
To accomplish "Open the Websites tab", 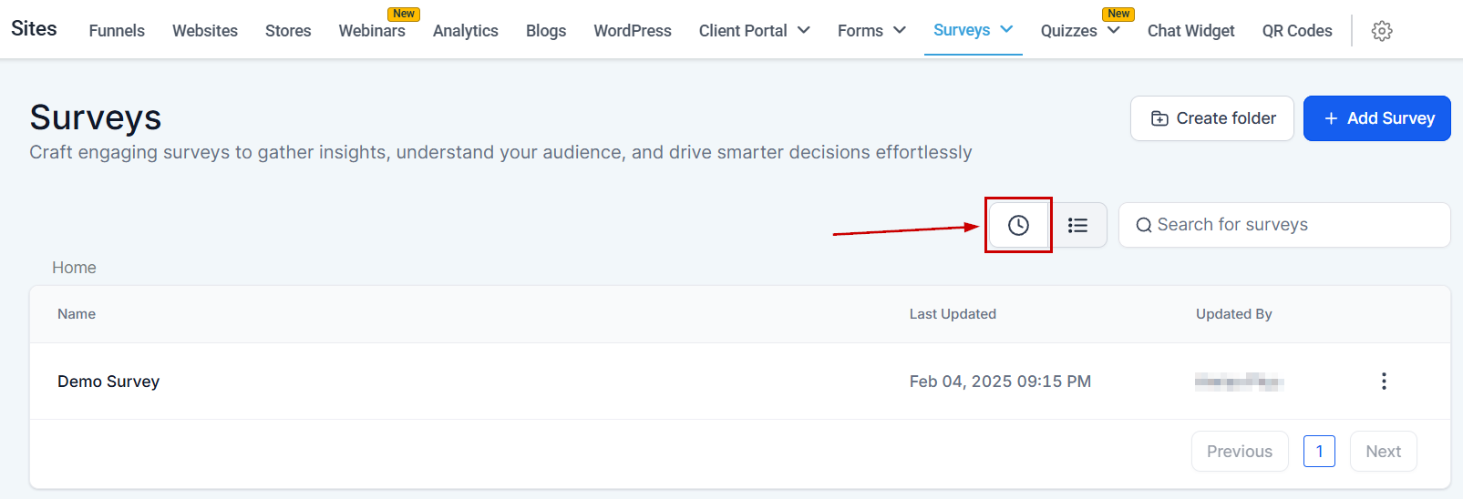I will 205,31.
